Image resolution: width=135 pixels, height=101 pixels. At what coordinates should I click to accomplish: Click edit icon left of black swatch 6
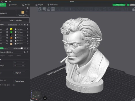pos(7,35)
